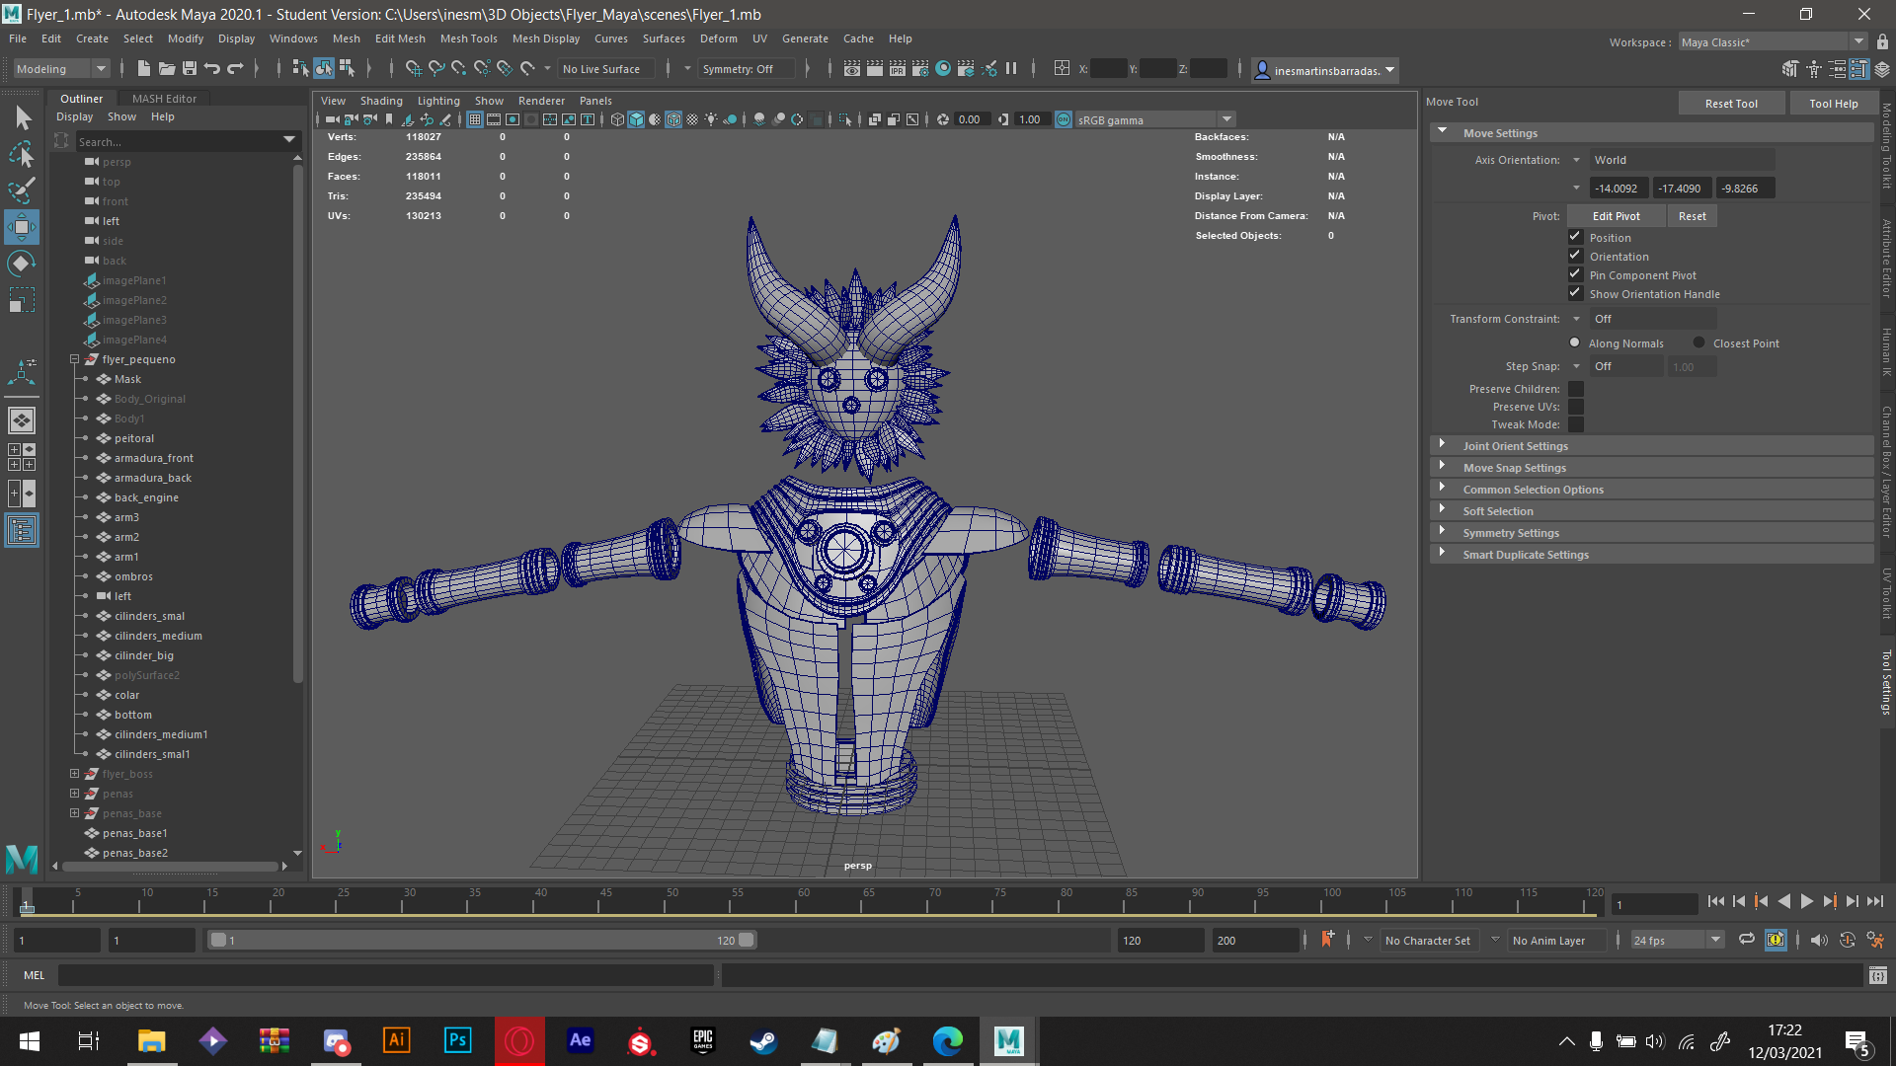Open the Modeling menu set dropdown
The height and width of the screenshot is (1066, 1896).
(61, 68)
